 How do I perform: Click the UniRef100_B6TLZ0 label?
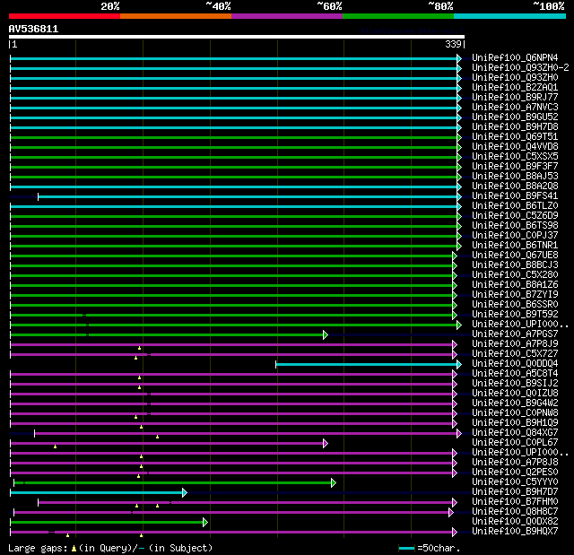click(x=515, y=206)
